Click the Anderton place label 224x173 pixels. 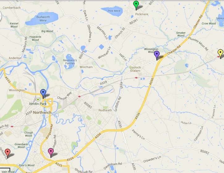[x=15, y=58]
